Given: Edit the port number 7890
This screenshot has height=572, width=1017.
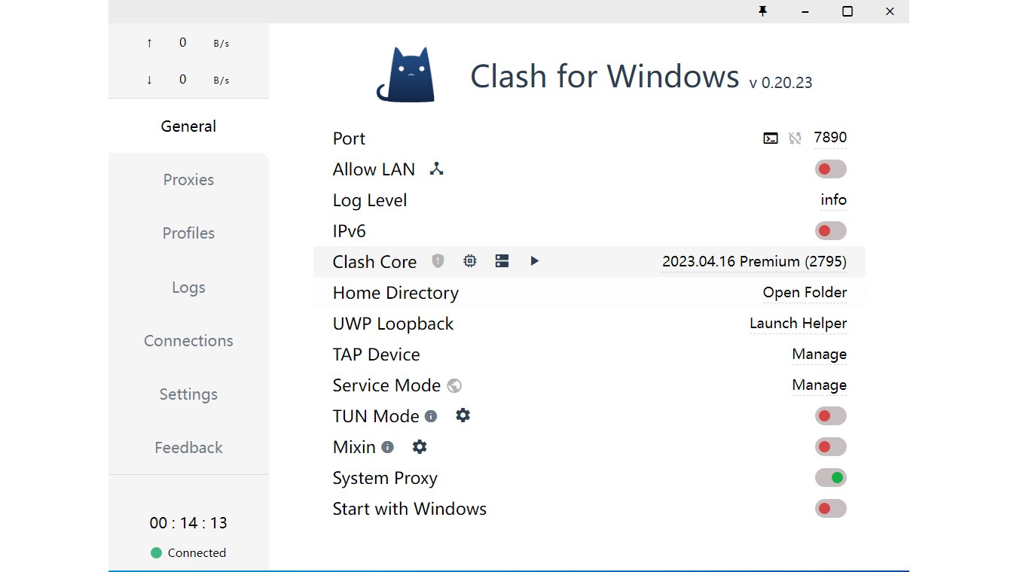Looking at the screenshot, I should point(830,137).
